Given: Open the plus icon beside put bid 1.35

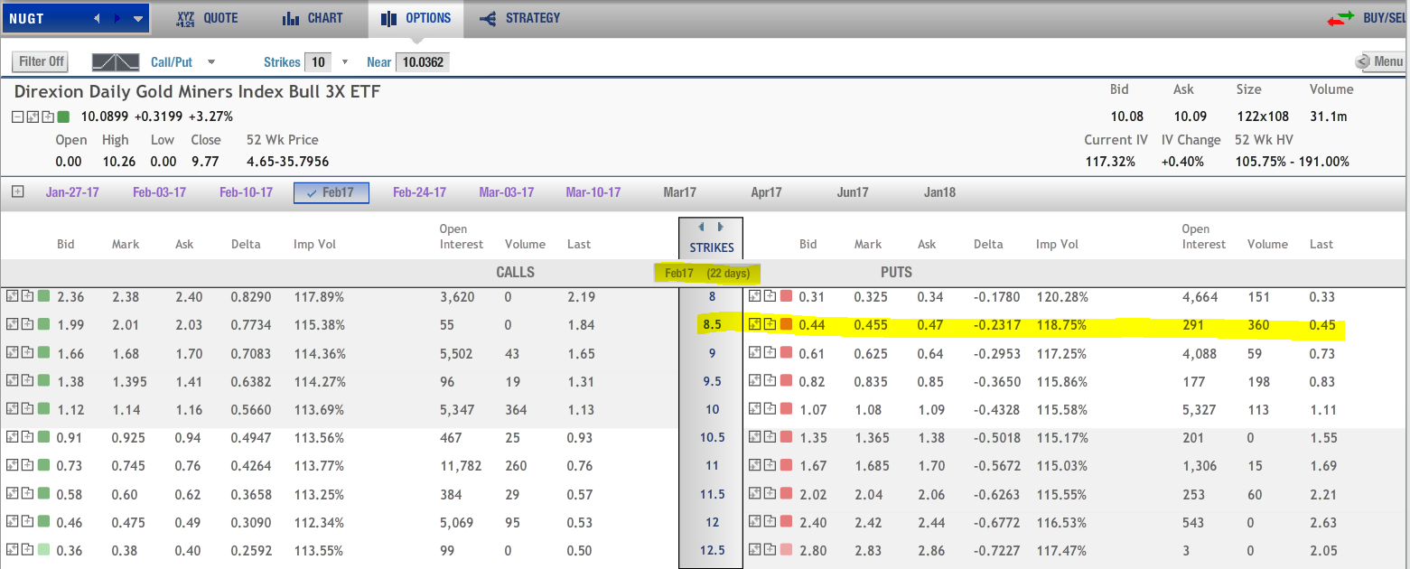Looking at the screenshot, I should click(x=770, y=437).
